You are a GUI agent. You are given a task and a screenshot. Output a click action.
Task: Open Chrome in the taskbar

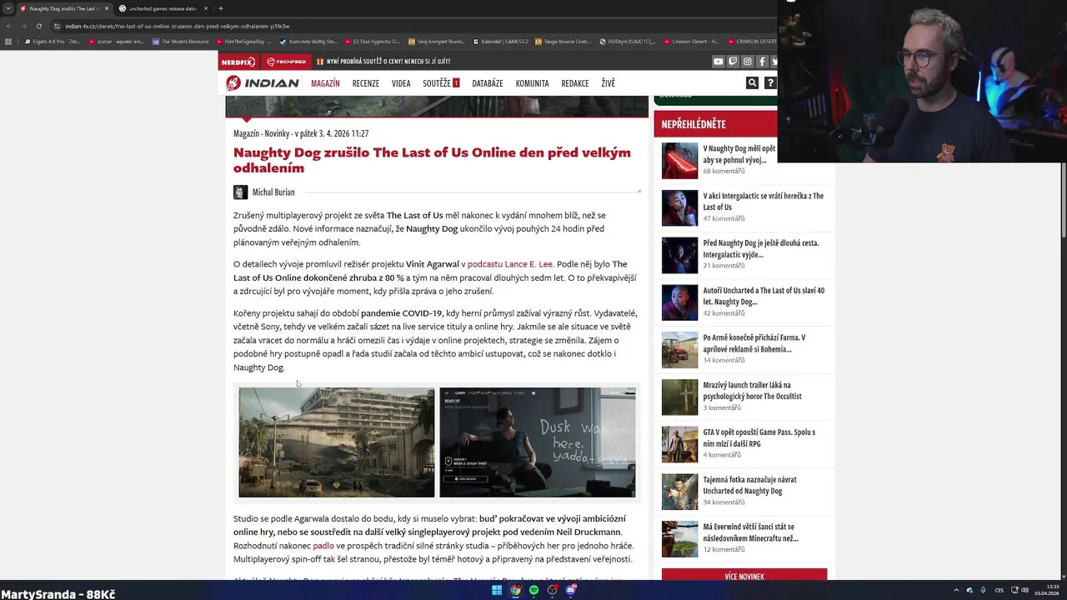click(515, 590)
